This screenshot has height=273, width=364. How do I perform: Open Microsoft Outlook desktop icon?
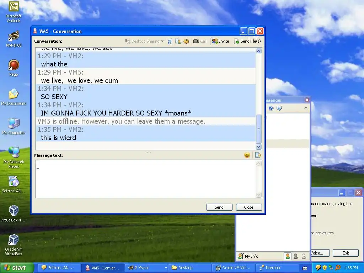click(x=14, y=12)
